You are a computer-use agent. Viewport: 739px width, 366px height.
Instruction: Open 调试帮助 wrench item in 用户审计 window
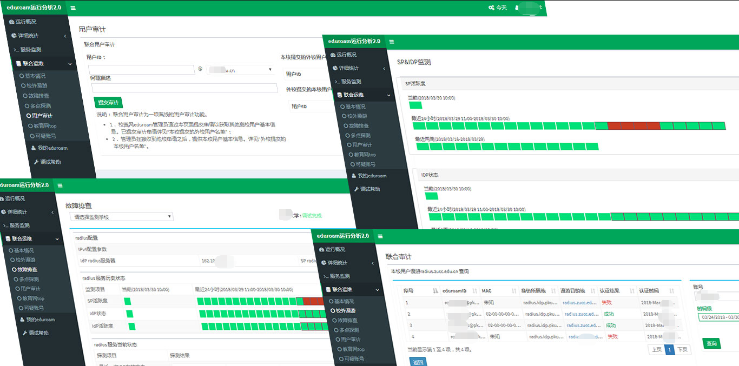pyautogui.click(x=48, y=162)
